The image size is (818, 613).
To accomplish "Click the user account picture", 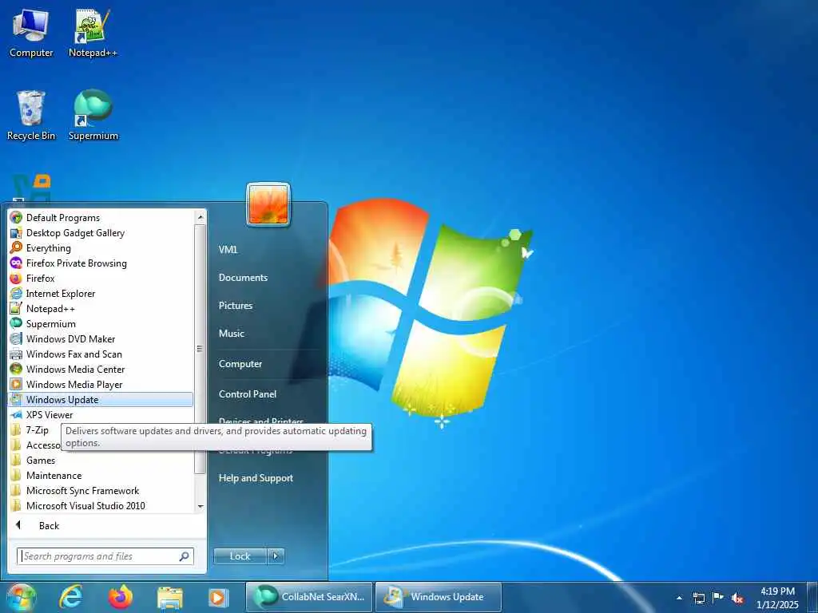I will (268, 204).
